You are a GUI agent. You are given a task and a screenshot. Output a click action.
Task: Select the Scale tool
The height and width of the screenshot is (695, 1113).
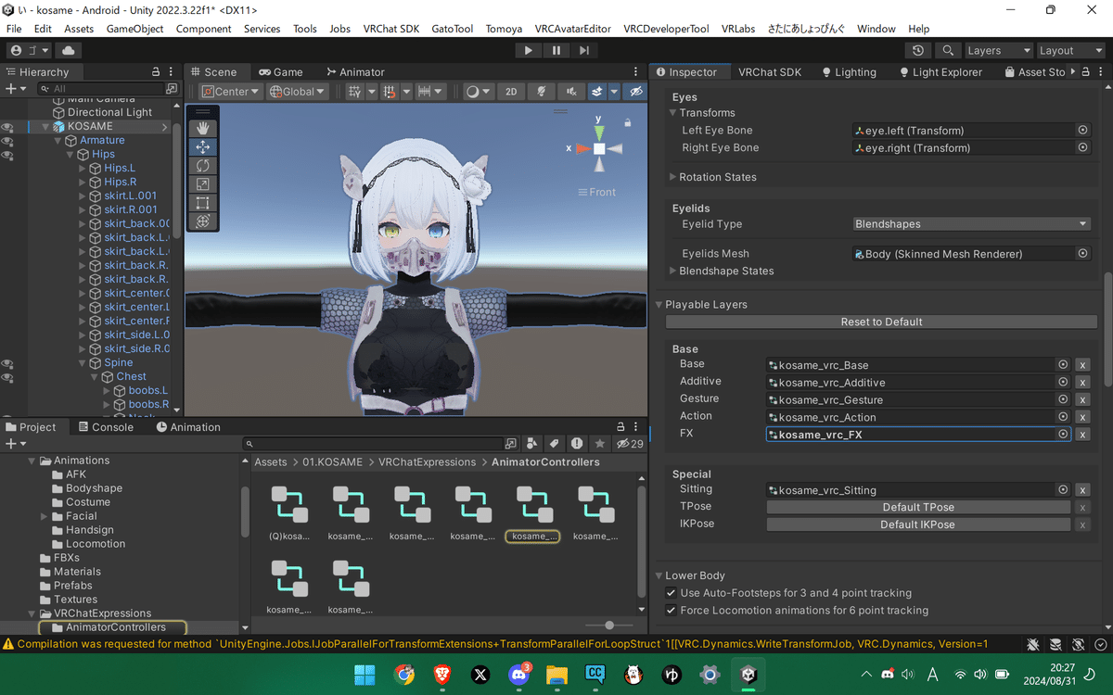coord(203,183)
